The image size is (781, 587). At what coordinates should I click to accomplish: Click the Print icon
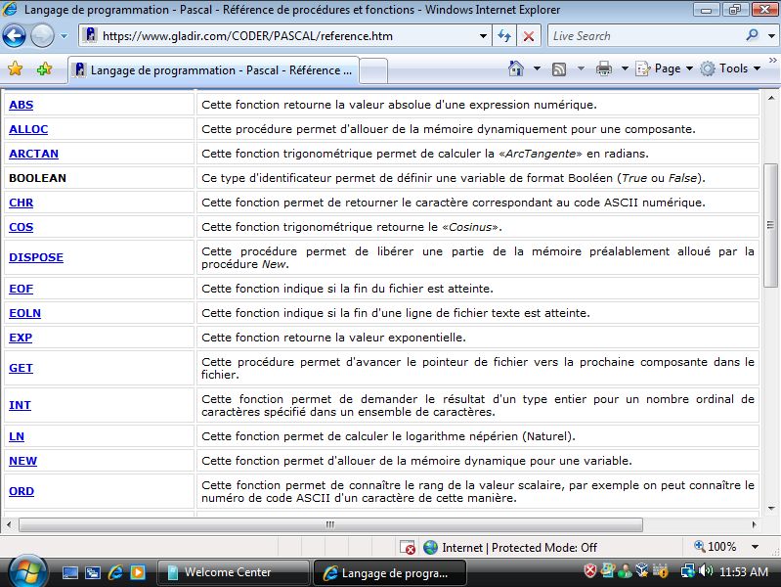[604, 68]
